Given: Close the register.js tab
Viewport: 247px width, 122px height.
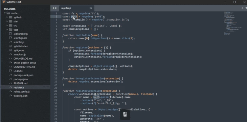Looking at the screenshot, I should click(91, 8).
